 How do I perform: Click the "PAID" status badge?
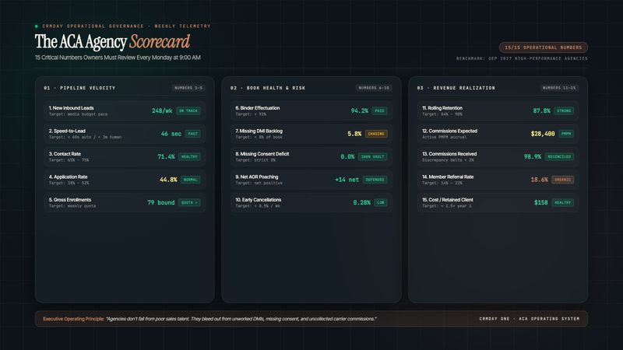pos(379,110)
